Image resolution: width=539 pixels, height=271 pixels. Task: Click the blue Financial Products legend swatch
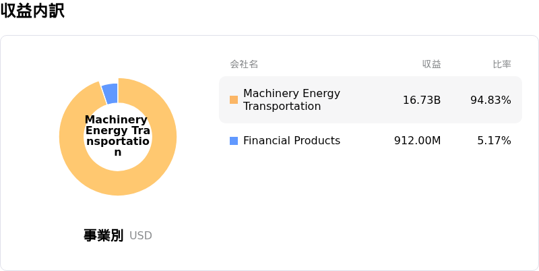[234, 141]
